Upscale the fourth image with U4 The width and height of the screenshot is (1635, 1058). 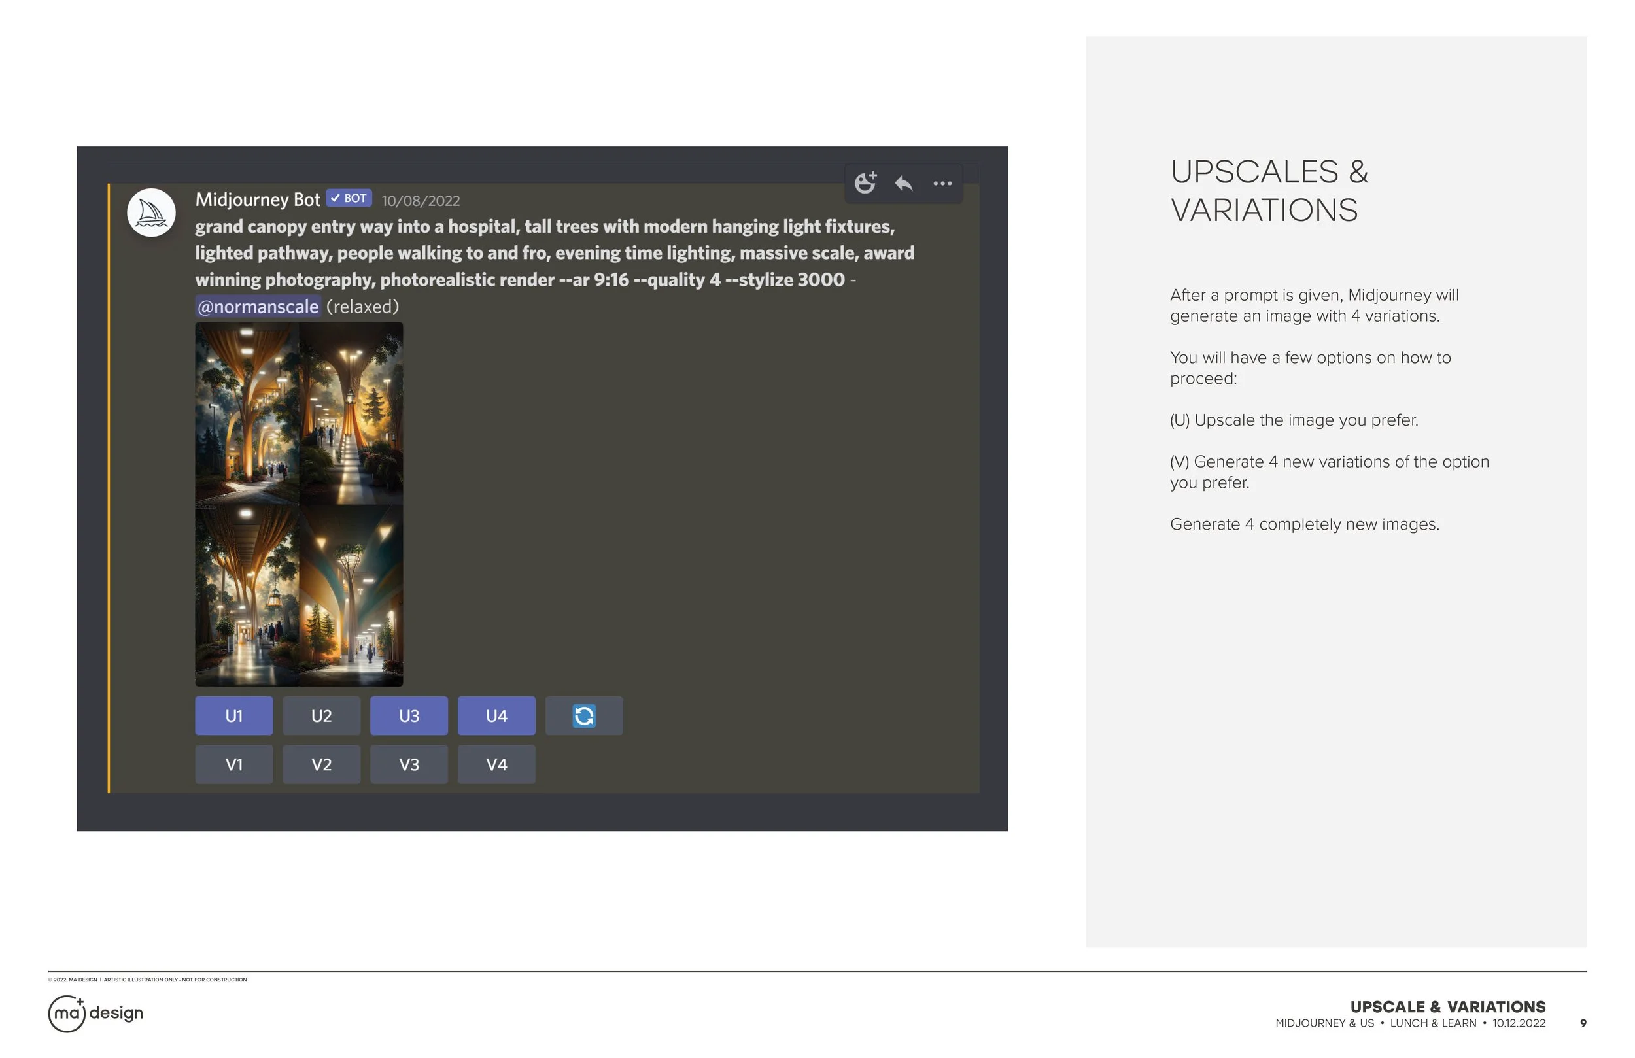pyautogui.click(x=496, y=716)
